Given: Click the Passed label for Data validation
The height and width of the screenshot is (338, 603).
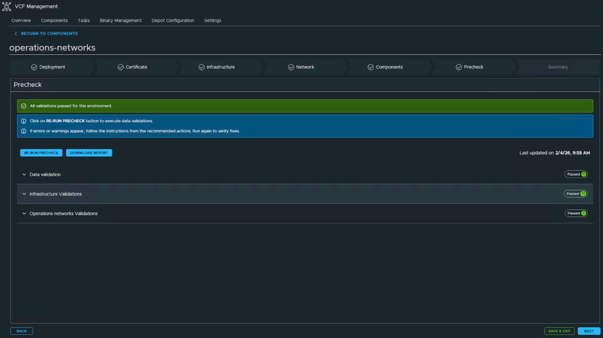Looking at the screenshot, I should point(574,175).
